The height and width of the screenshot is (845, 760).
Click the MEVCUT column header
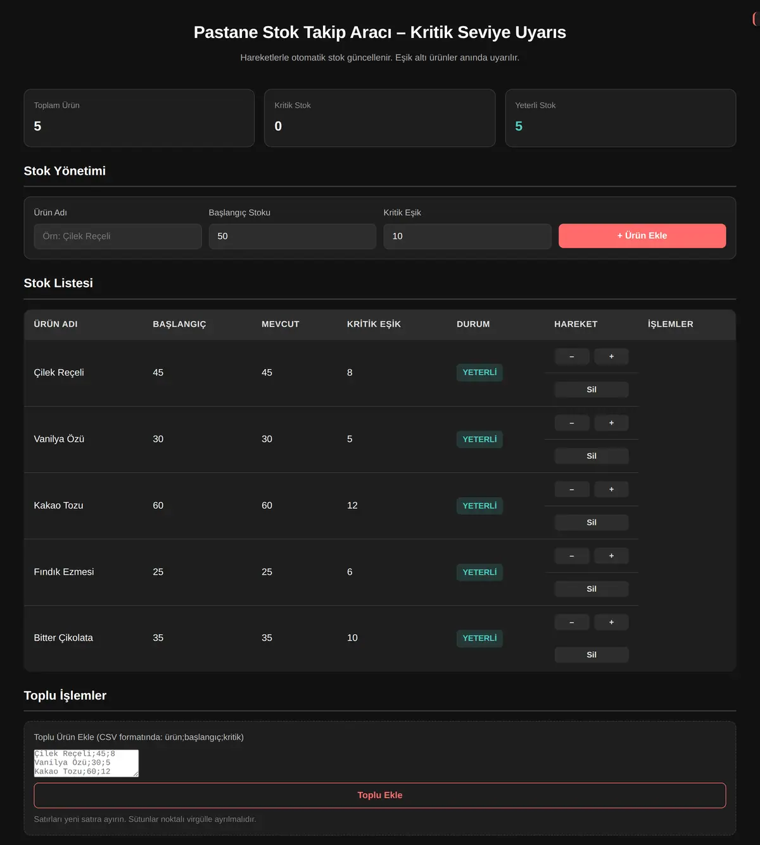(x=281, y=324)
